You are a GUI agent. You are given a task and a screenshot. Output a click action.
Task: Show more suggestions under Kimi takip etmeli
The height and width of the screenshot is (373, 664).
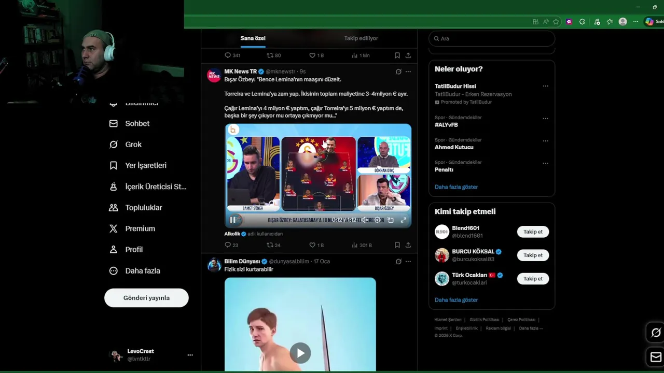tap(456, 300)
